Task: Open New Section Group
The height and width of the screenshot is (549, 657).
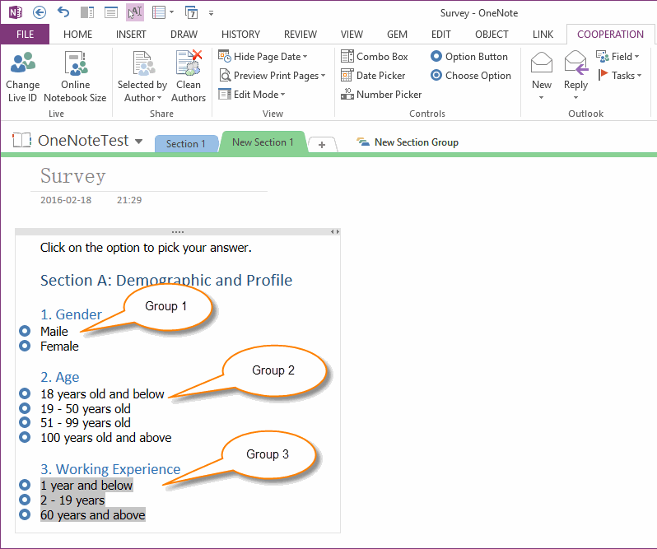Action: click(408, 142)
